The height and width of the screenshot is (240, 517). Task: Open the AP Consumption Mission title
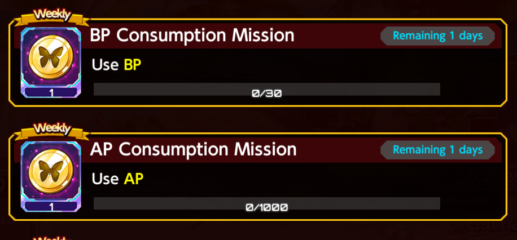pyautogui.click(x=193, y=149)
